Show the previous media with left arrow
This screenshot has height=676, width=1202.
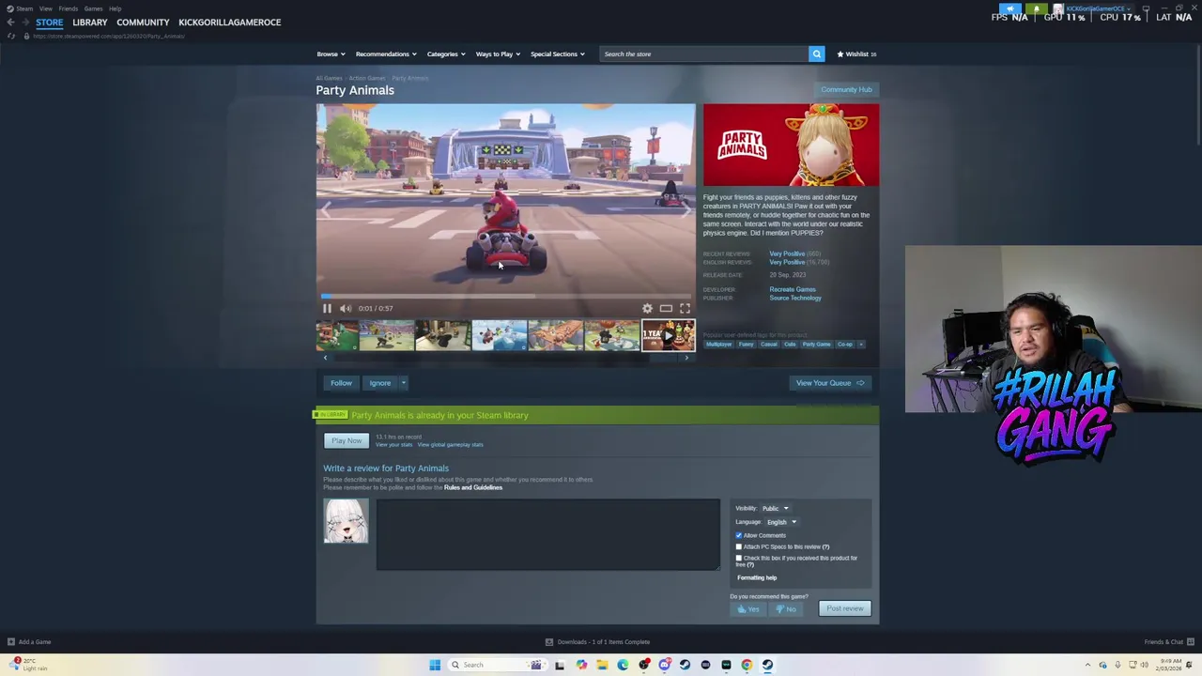[x=326, y=212]
